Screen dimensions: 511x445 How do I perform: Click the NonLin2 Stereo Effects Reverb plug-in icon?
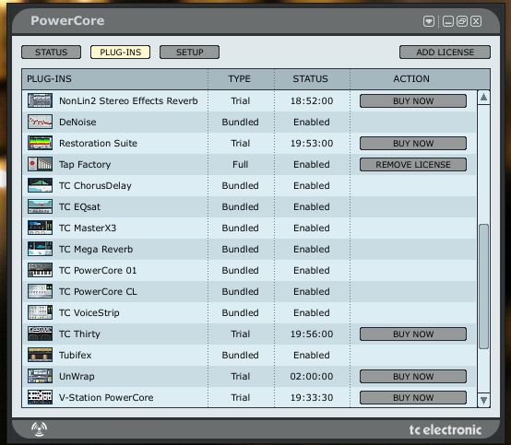point(40,100)
